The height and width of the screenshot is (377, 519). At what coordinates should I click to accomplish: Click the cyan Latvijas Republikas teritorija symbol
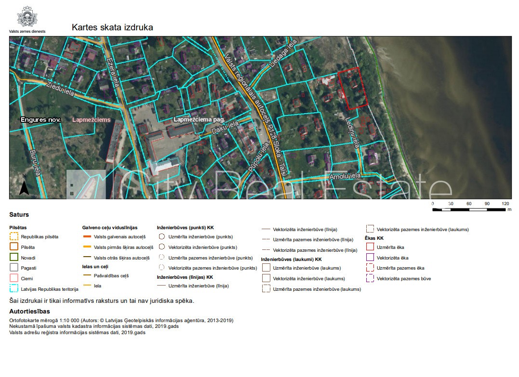tap(14, 289)
